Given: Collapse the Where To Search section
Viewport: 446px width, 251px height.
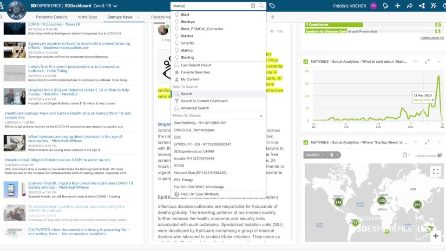Looking at the screenshot, I should (x=261, y=116).
